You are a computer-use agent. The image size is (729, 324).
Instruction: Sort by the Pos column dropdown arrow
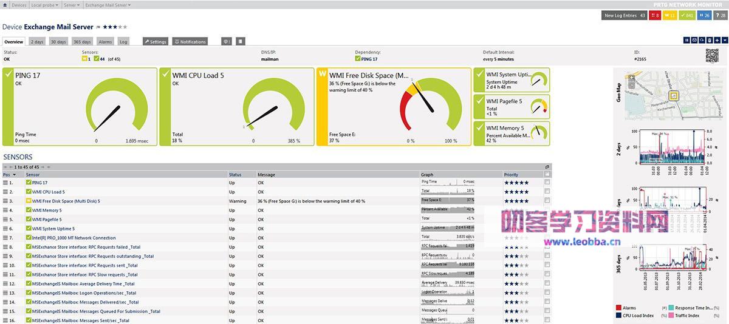click(15, 175)
